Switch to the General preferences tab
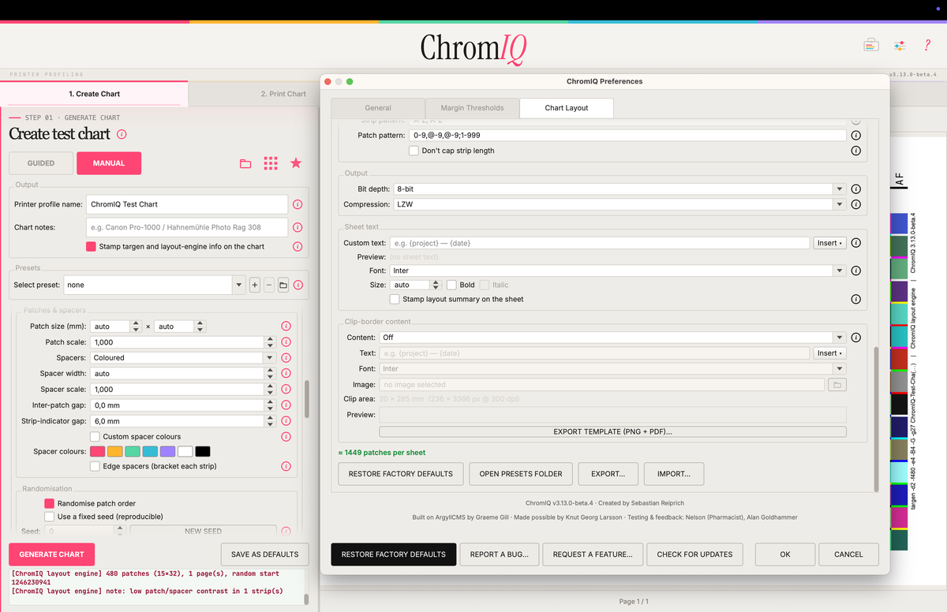 click(x=378, y=108)
